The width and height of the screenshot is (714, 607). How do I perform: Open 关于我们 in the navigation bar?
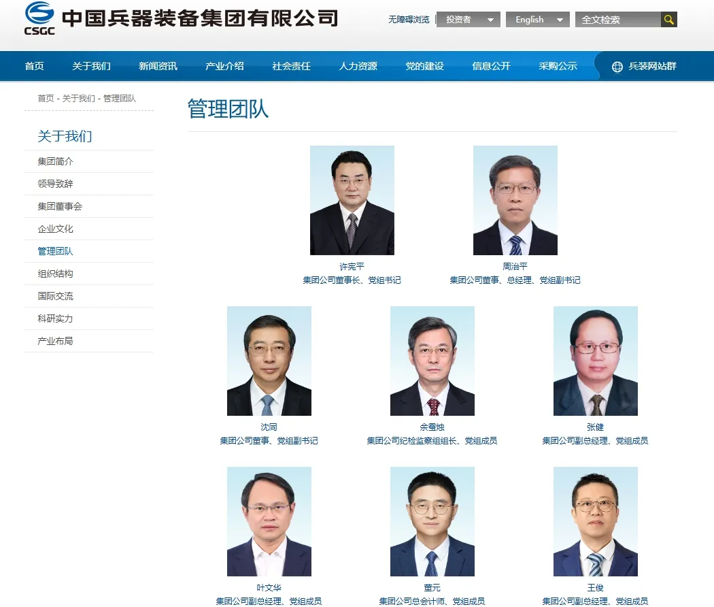click(92, 66)
